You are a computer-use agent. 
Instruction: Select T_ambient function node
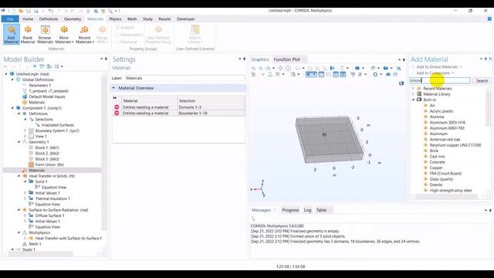[49, 91]
